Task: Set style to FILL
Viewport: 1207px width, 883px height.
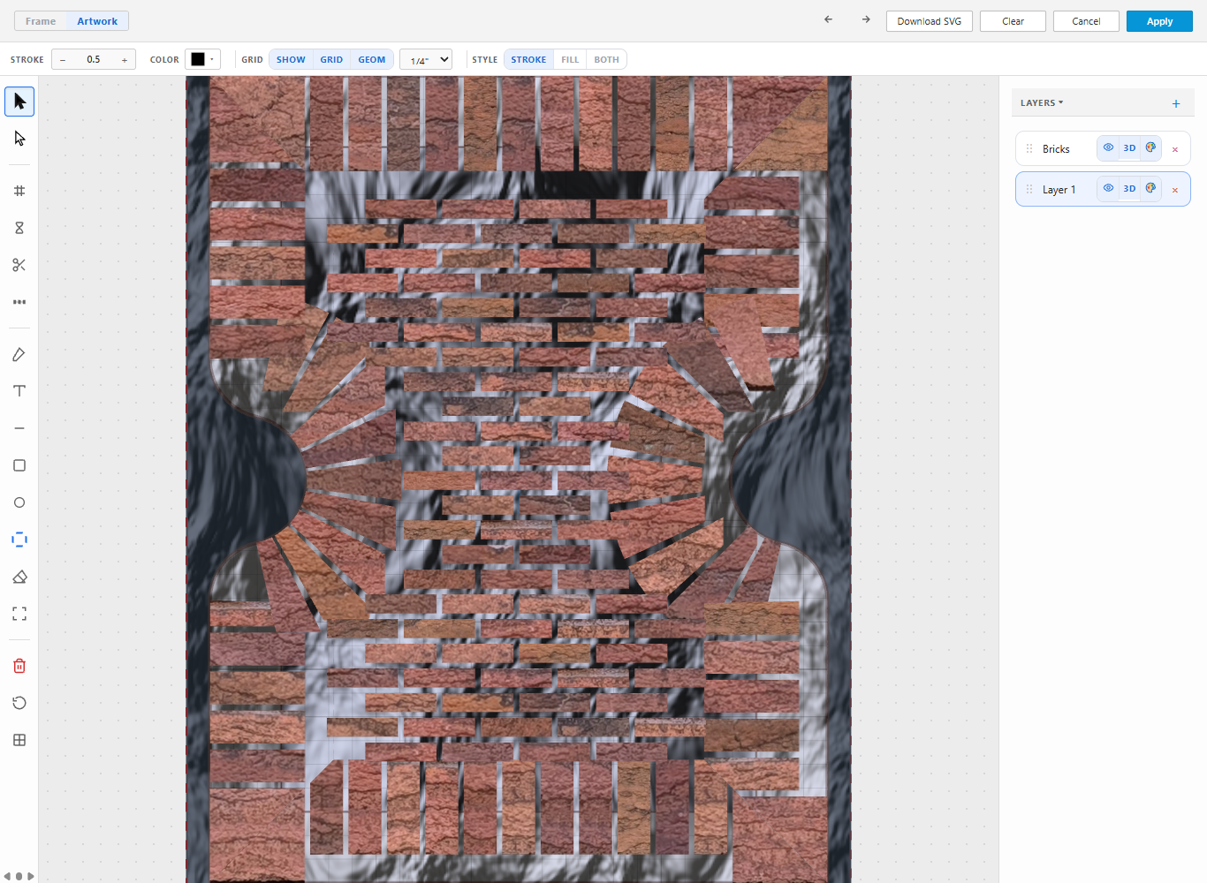Action: [x=570, y=60]
